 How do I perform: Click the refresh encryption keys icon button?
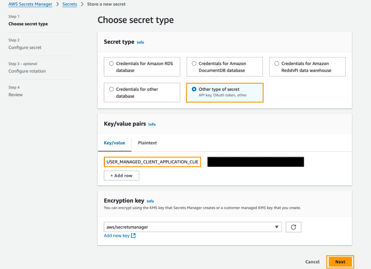(x=293, y=227)
